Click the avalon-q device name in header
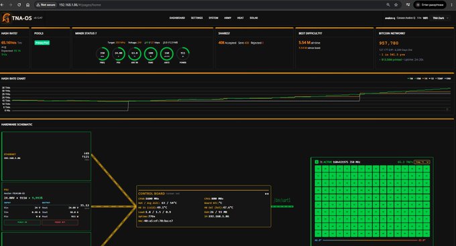This screenshot has height=246, width=456. click(390, 18)
